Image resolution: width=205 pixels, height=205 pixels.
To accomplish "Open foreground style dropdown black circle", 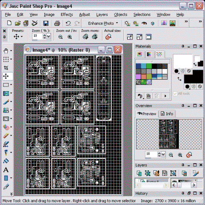I will pos(176,71).
